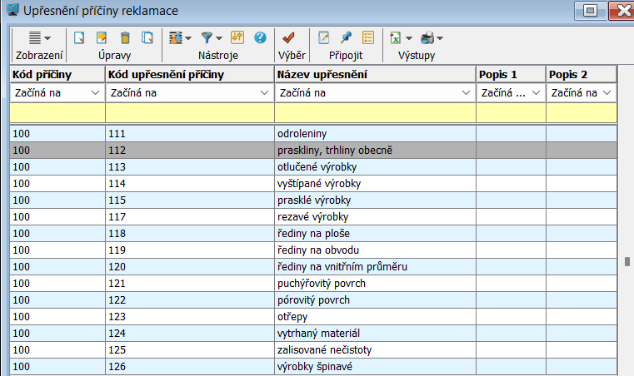The image size is (634, 376).
Task: Click the trash delete icon
Action: pos(125,37)
